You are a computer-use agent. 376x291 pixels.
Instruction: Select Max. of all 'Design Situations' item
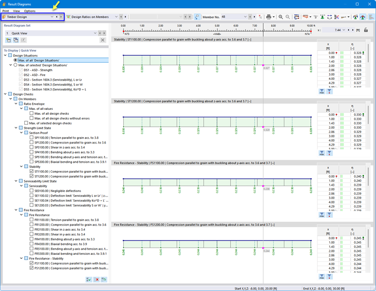[39, 60]
